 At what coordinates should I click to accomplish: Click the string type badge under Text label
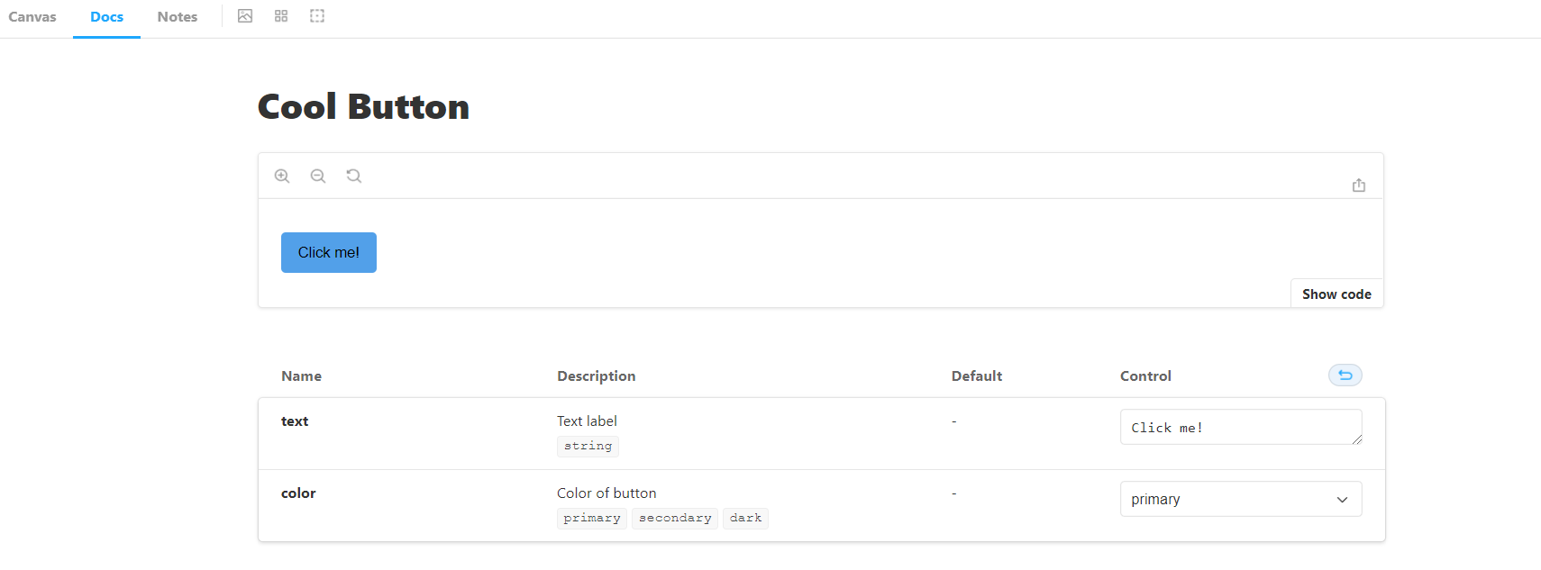[588, 446]
